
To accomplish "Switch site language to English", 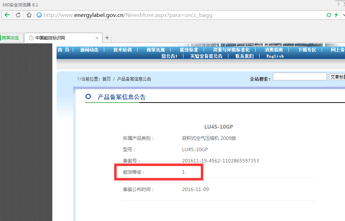I will pos(275,56).
